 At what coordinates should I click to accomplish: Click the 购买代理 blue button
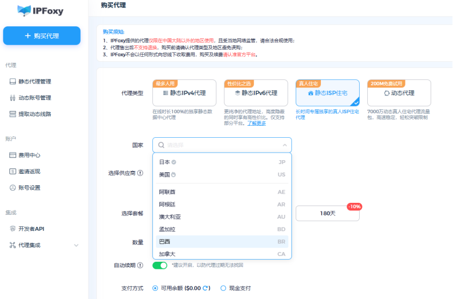(41, 36)
